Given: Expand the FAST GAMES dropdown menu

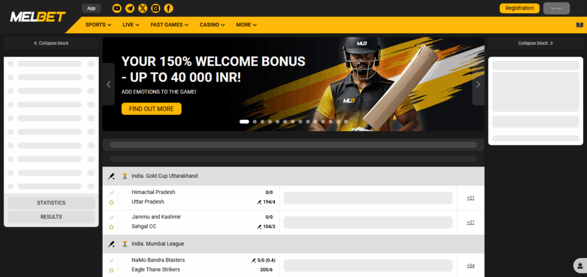Looking at the screenshot, I should pyautogui.click(x=169, y=25).
